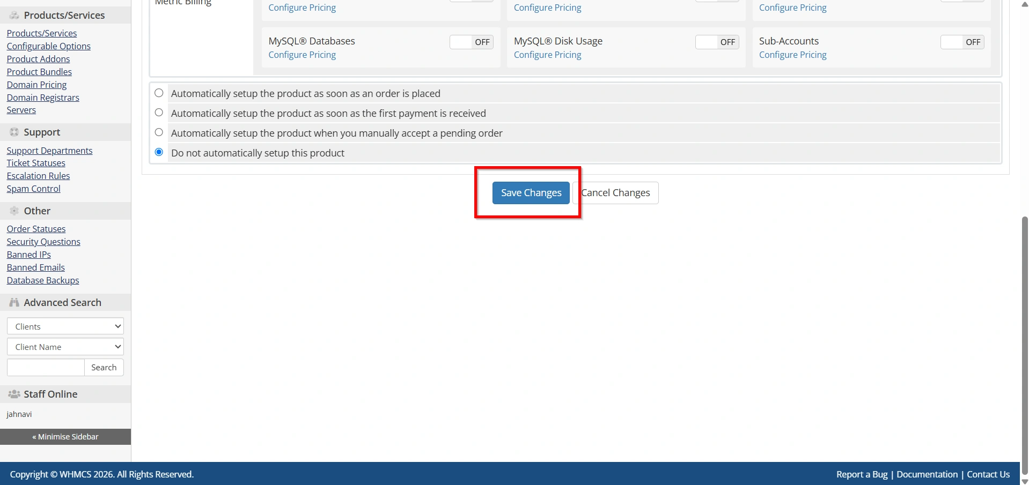Open Domain Pricing
The image size is (1029, 485).
click(x=36, y=85)
